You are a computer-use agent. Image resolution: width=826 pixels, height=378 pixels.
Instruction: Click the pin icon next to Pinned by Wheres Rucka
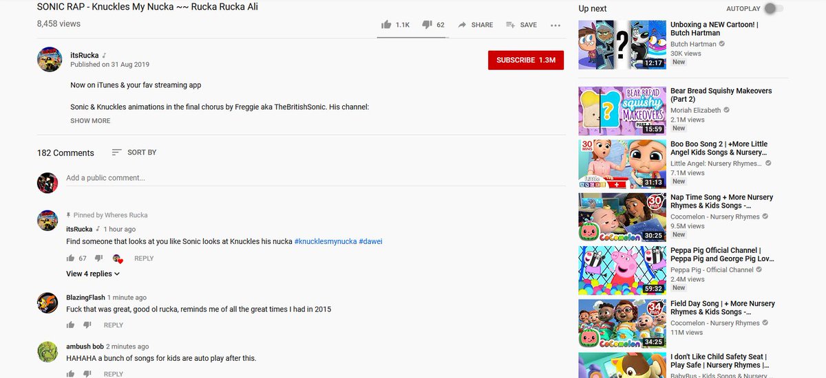point(69,215)
